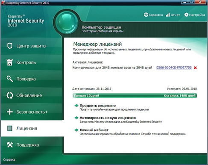Click the Настройка gear icon
Screen dimensions: 208x165
(186, 15)
